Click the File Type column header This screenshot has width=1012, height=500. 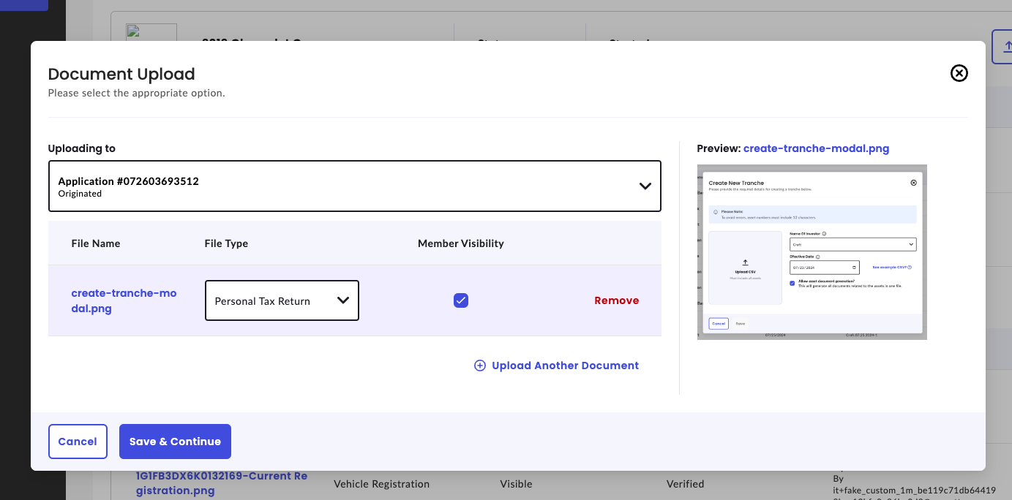click(226, 243)
